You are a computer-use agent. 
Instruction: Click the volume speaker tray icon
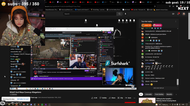[x=175, y=105]
